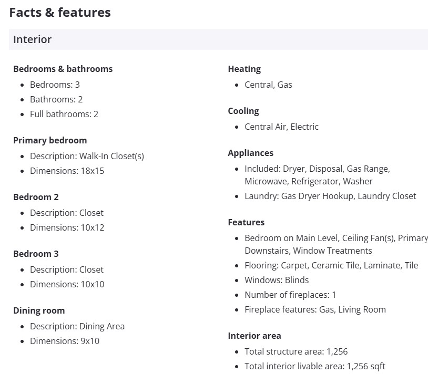
Task: Select the Laundry: Gas Dryer Hookup line
Action: tap(330, 196)
